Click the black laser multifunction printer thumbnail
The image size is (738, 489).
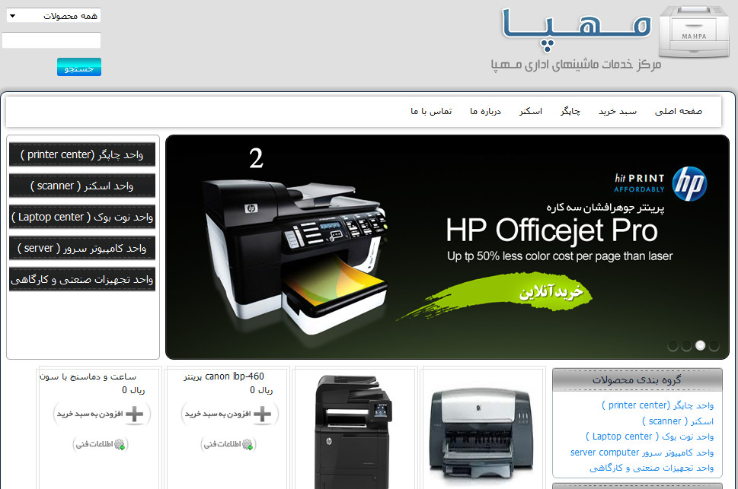click(x=354, y=432)
